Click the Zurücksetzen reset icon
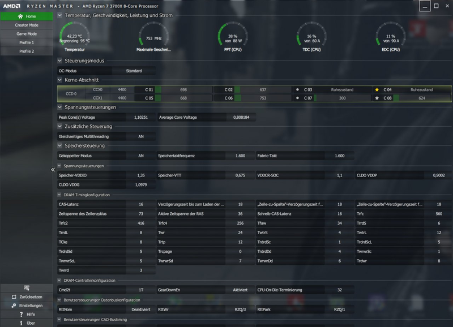Image resolution: width=453 pixels, height=327 pixels. pos(14,297)
